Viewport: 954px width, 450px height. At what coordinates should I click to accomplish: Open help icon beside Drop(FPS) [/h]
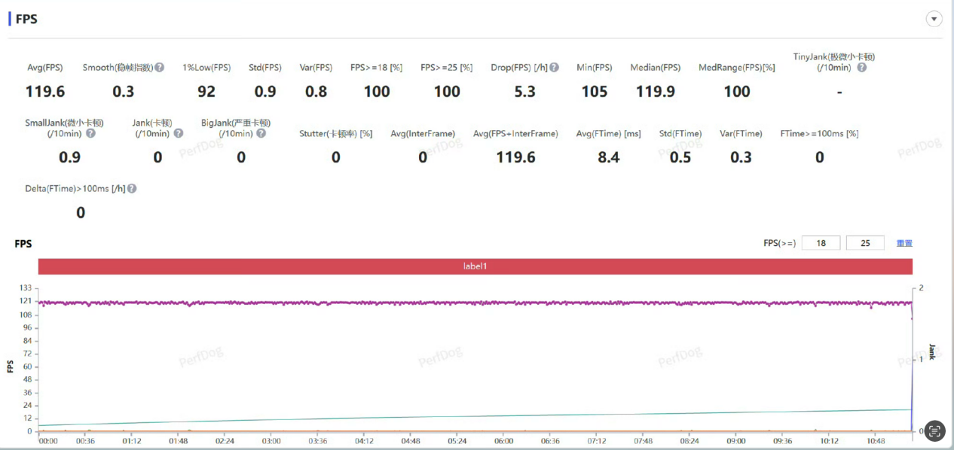pos(555,67)
